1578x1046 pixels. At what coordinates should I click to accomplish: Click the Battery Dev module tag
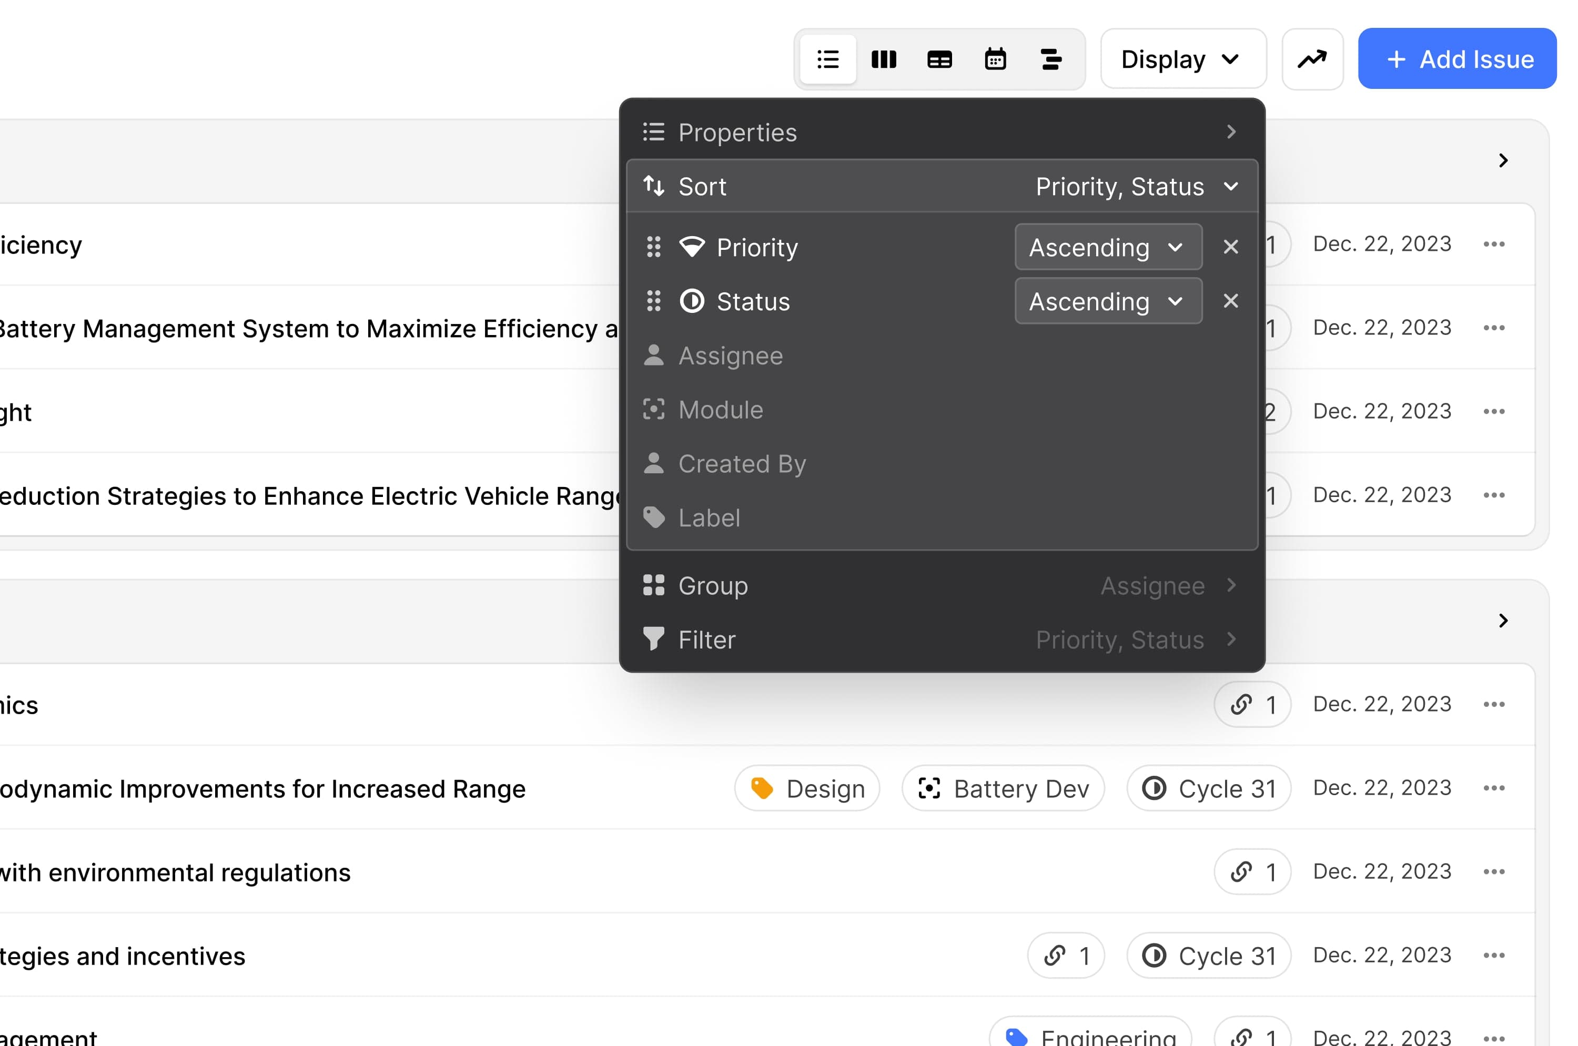1003,788
